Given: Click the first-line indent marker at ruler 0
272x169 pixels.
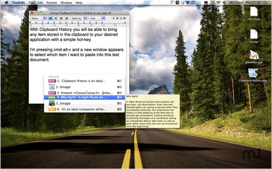Looking at the screenshot, I should pyautogui.click(x=30, y=23).
